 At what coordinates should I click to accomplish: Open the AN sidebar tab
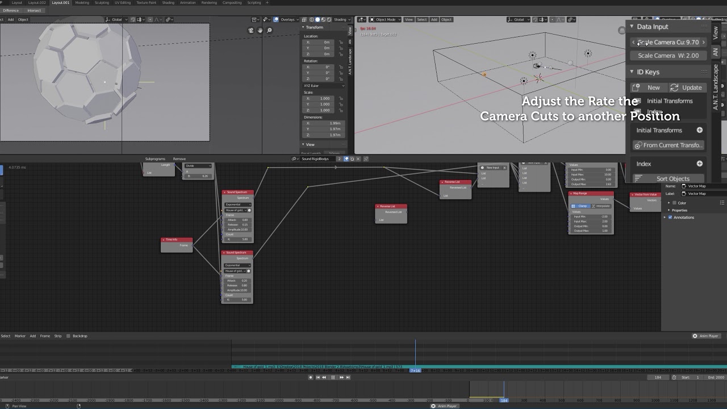[x=716, y=52]
